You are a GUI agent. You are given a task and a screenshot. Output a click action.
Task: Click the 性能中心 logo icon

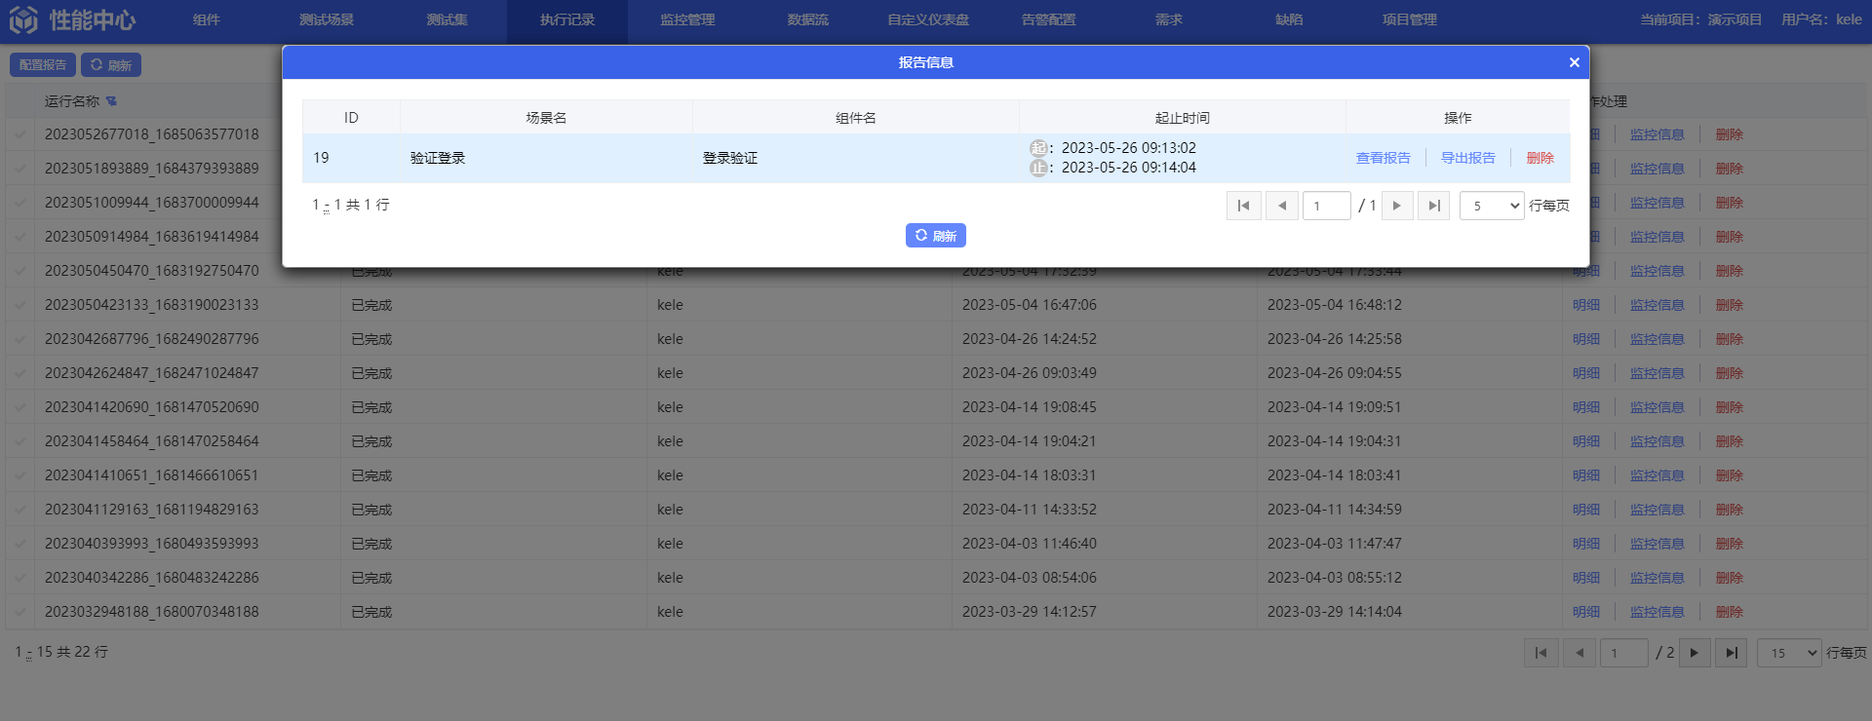click(23, 19)
